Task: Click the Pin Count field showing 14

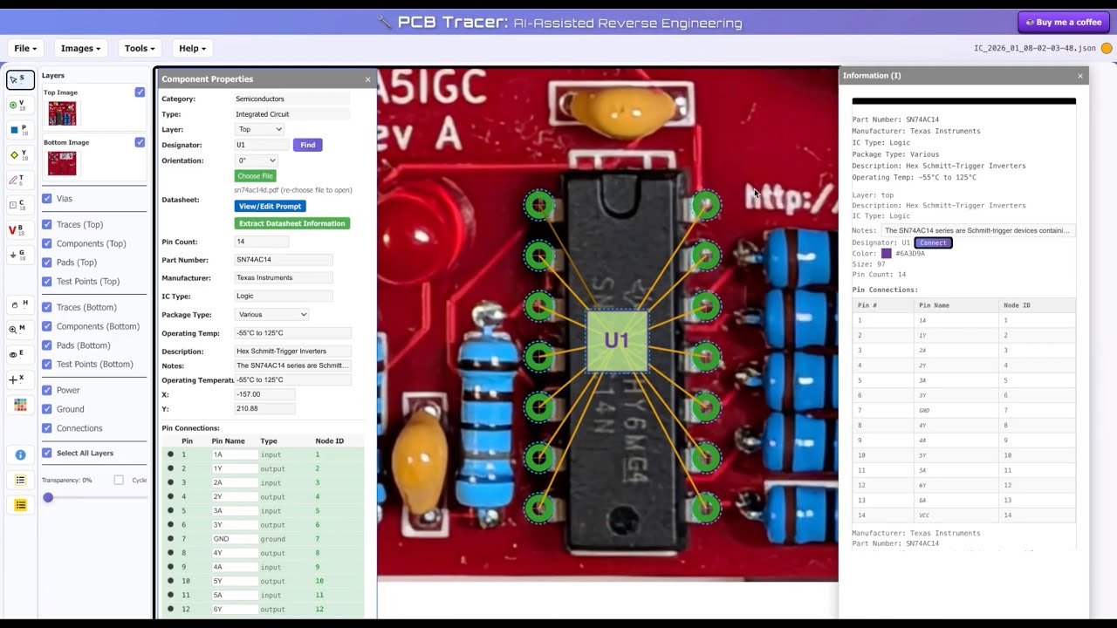Action: 262,242
